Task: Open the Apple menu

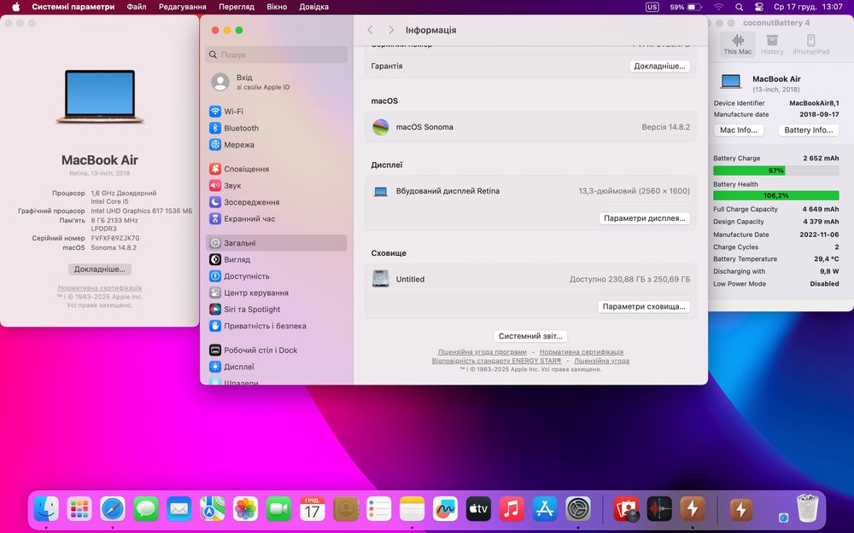Action: coord(15,7)
